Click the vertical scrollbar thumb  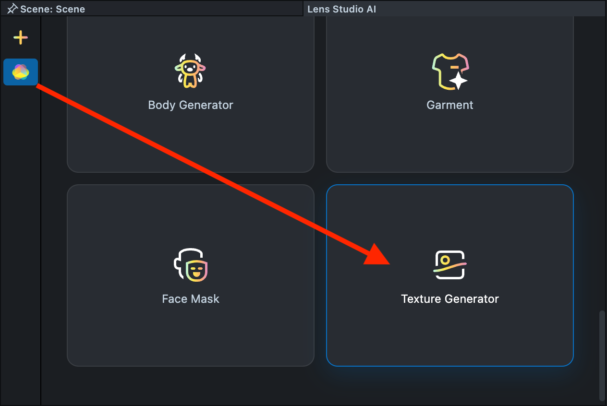coord(602,356)
